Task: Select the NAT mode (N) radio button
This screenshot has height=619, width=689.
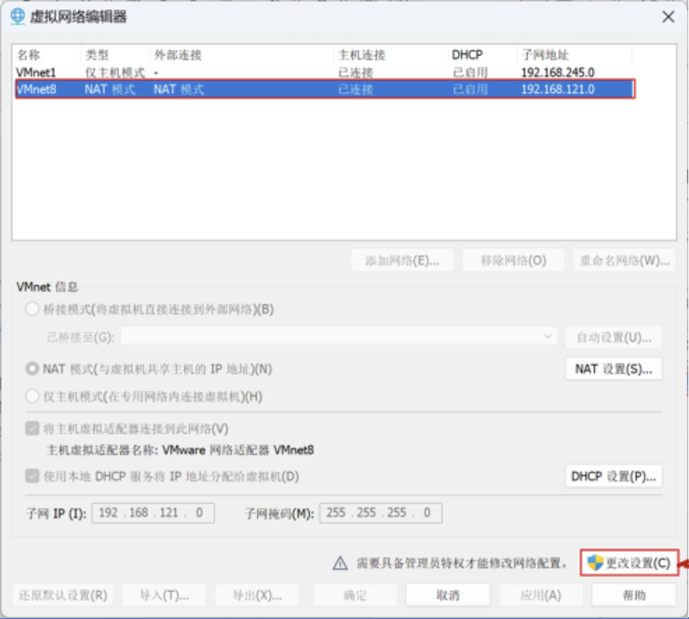Action: [x=32, y=369]
